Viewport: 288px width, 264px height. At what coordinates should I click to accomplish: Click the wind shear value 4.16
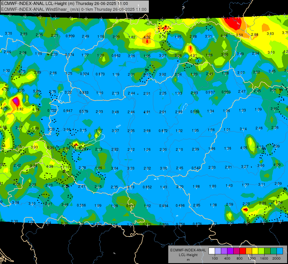coord(224,36)
